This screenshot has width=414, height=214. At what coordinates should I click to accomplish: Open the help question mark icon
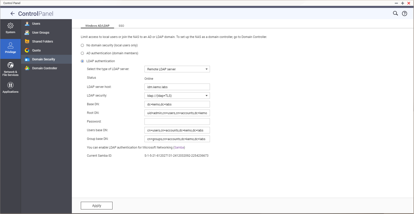(405, 14)
